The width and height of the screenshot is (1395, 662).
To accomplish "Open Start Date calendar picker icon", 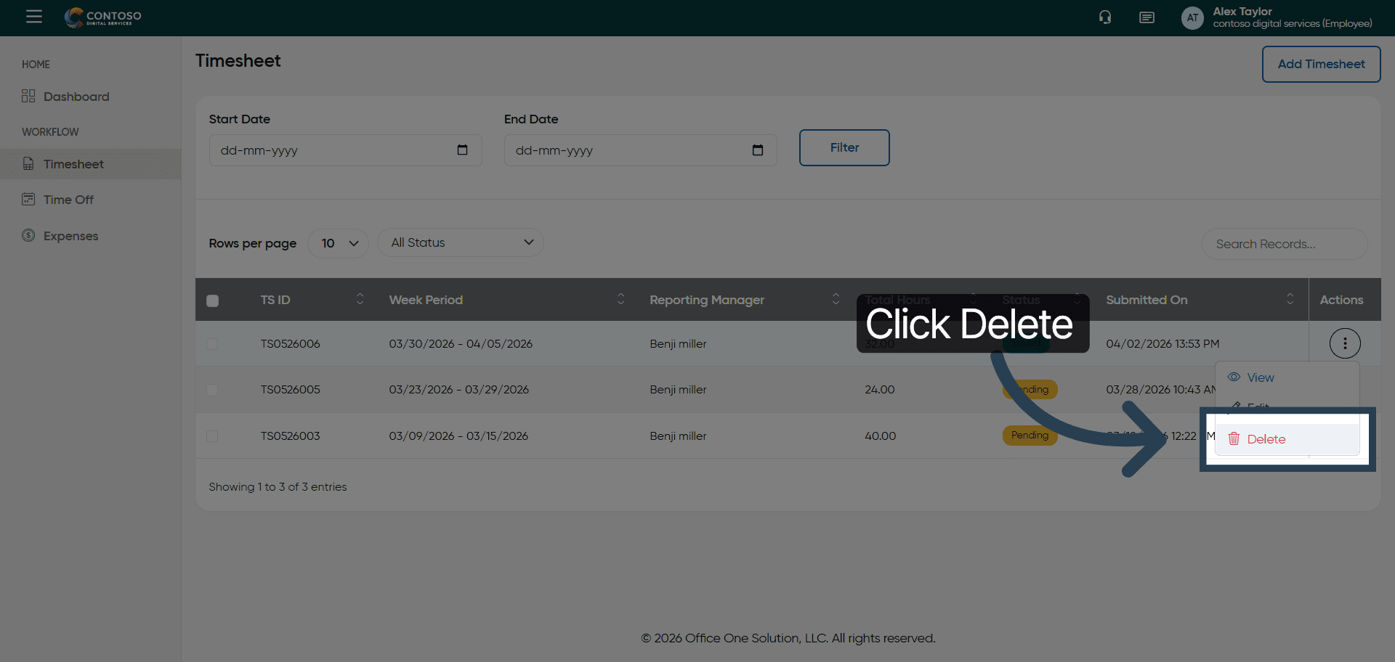I will (462, 150).
